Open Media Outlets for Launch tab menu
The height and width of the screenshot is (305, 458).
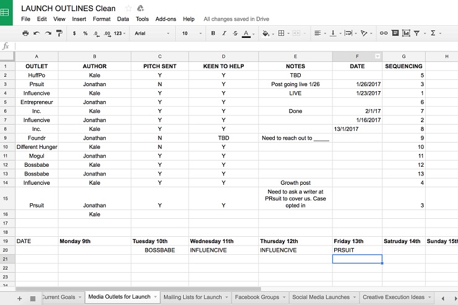[155, 297]
